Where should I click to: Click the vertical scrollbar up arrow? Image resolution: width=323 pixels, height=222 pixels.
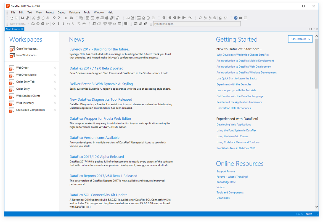317,36
